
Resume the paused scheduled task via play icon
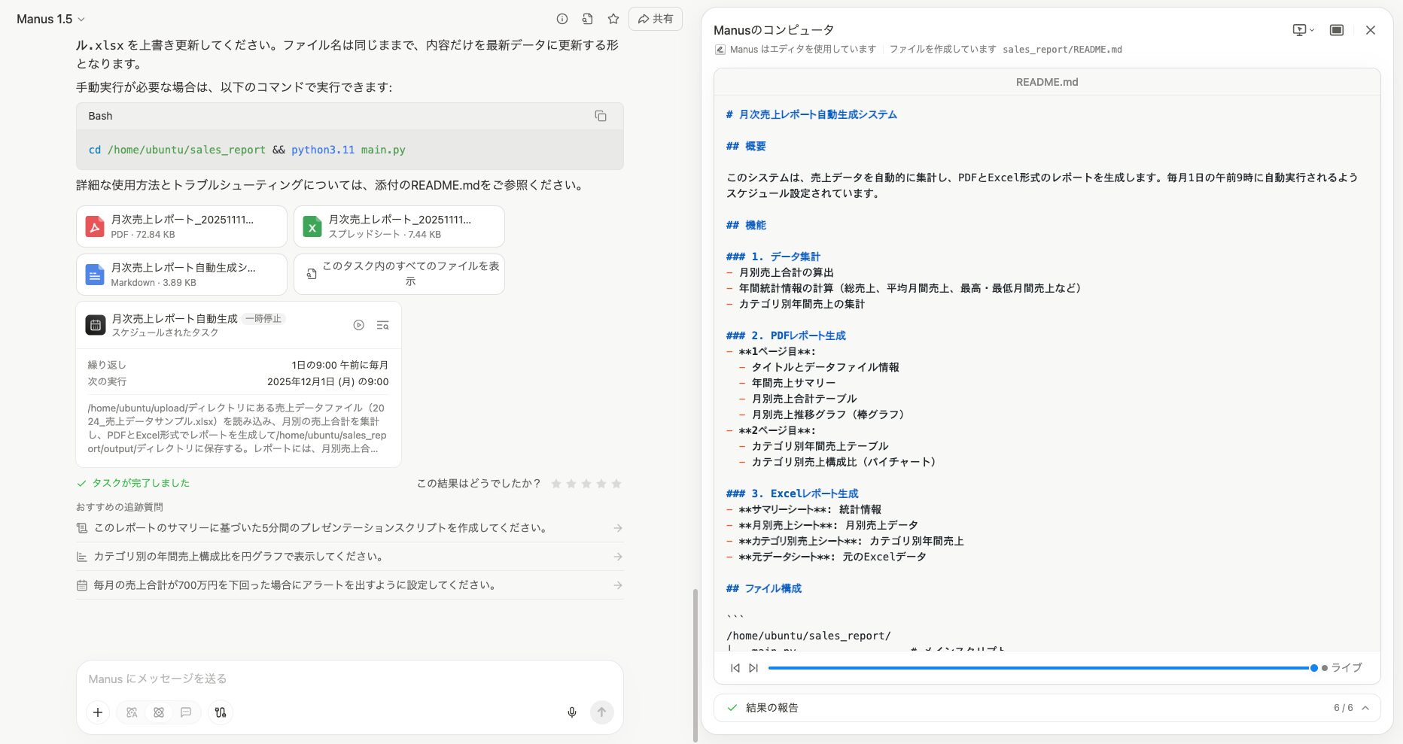tap(359, 324)
